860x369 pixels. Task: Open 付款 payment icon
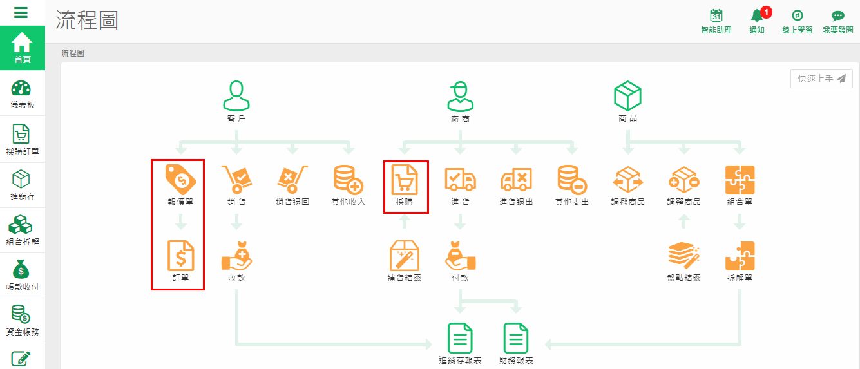click(x=460, y=255)
